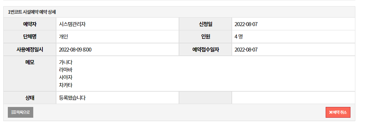Select the 시스템관리자 value

72,24
